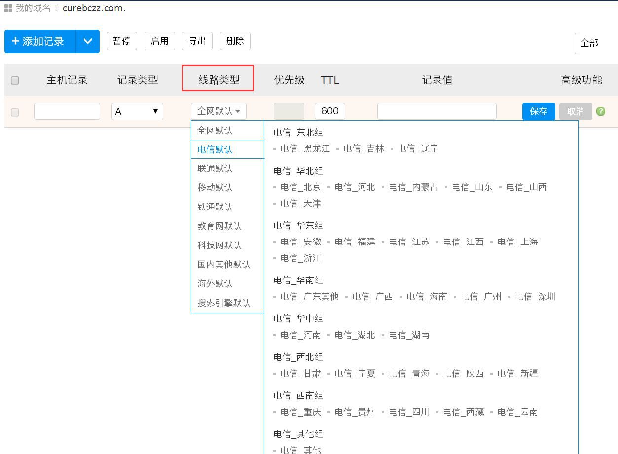Image resolution: width=618 pixels, height=454 pixels.
Task: Click the 导出 button
Action: (x=197, y=41)
